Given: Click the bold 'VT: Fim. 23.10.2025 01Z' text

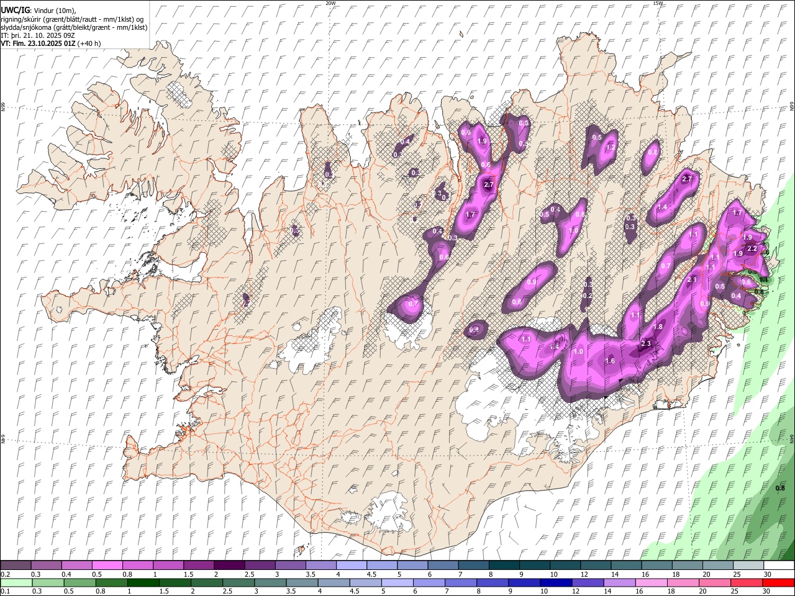Looking at the screenshot, I should (38, 43).
